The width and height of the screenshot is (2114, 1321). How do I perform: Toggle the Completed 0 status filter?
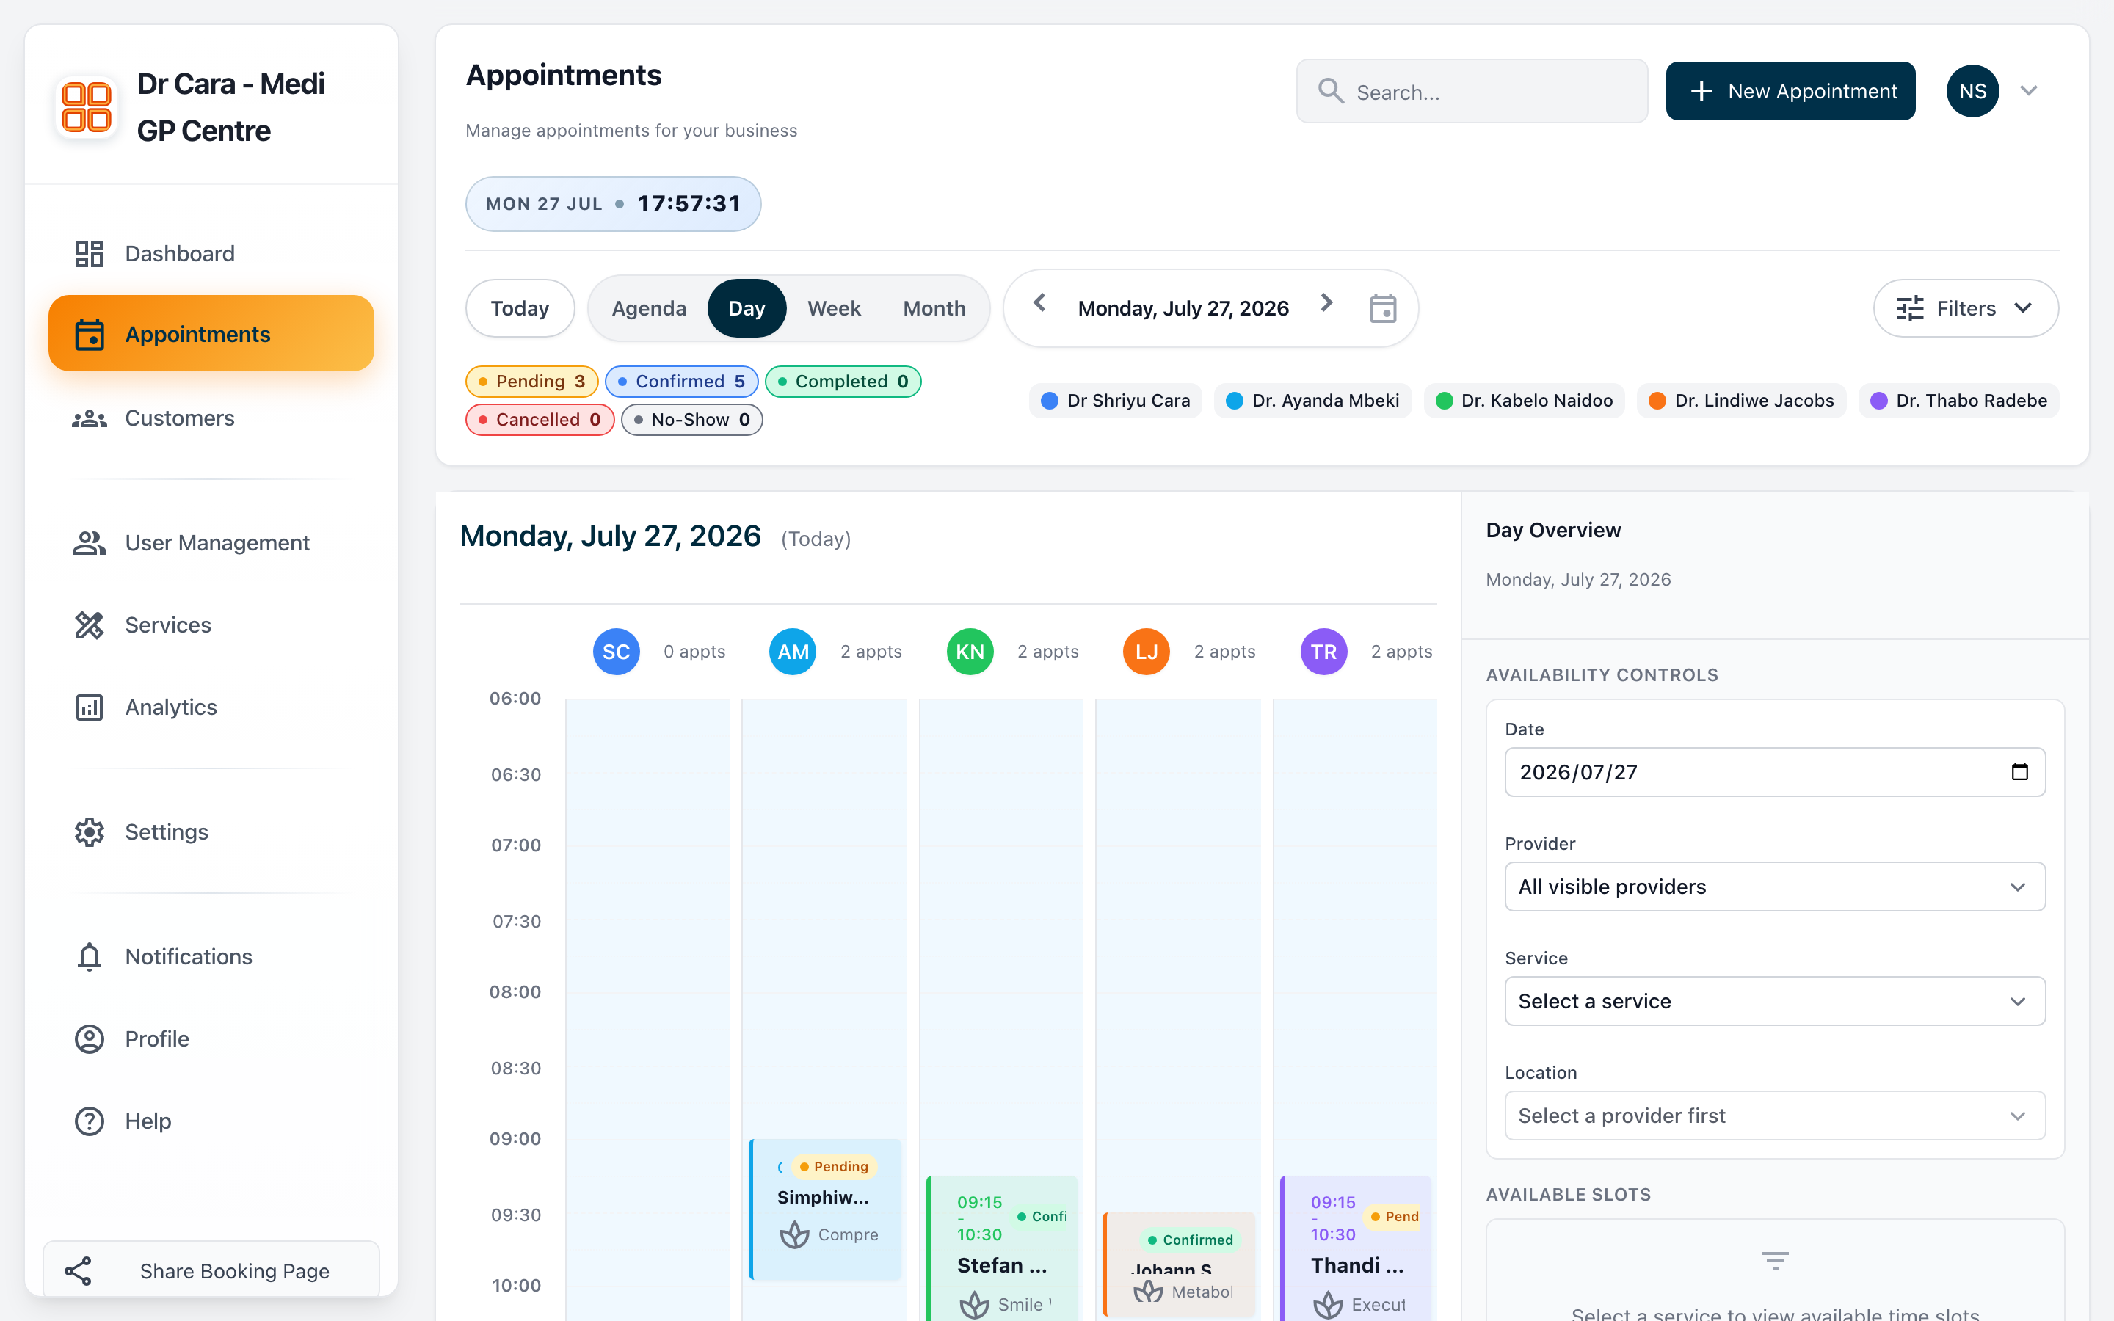(x=843, y=382)
